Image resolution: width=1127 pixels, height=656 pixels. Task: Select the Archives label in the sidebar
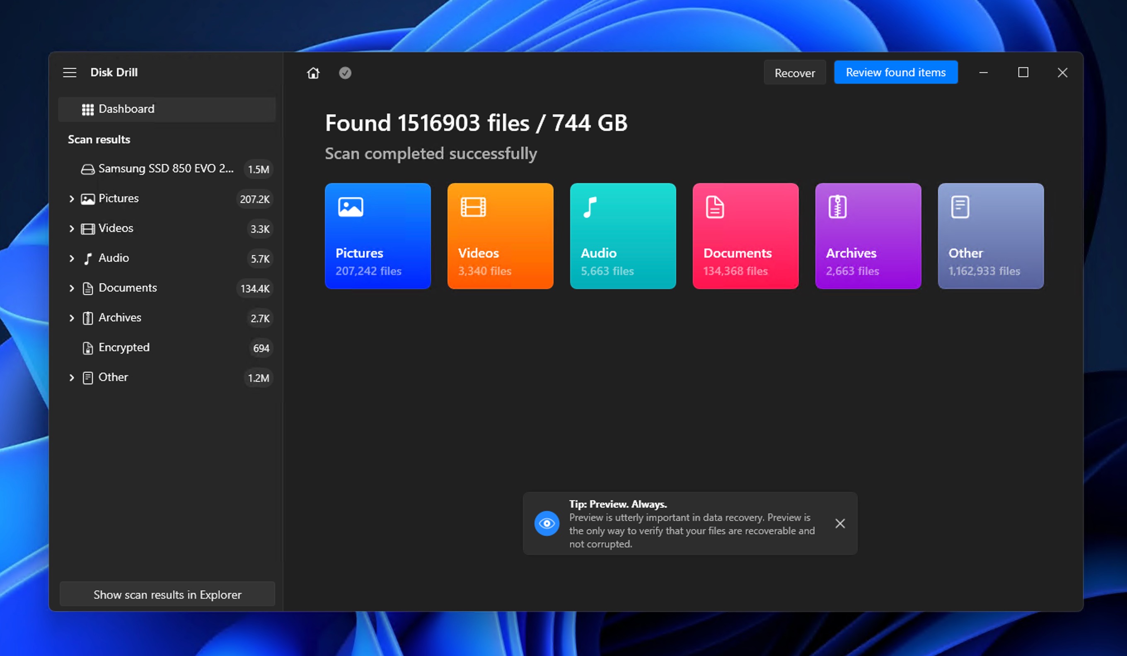click(x=120, y=317)
